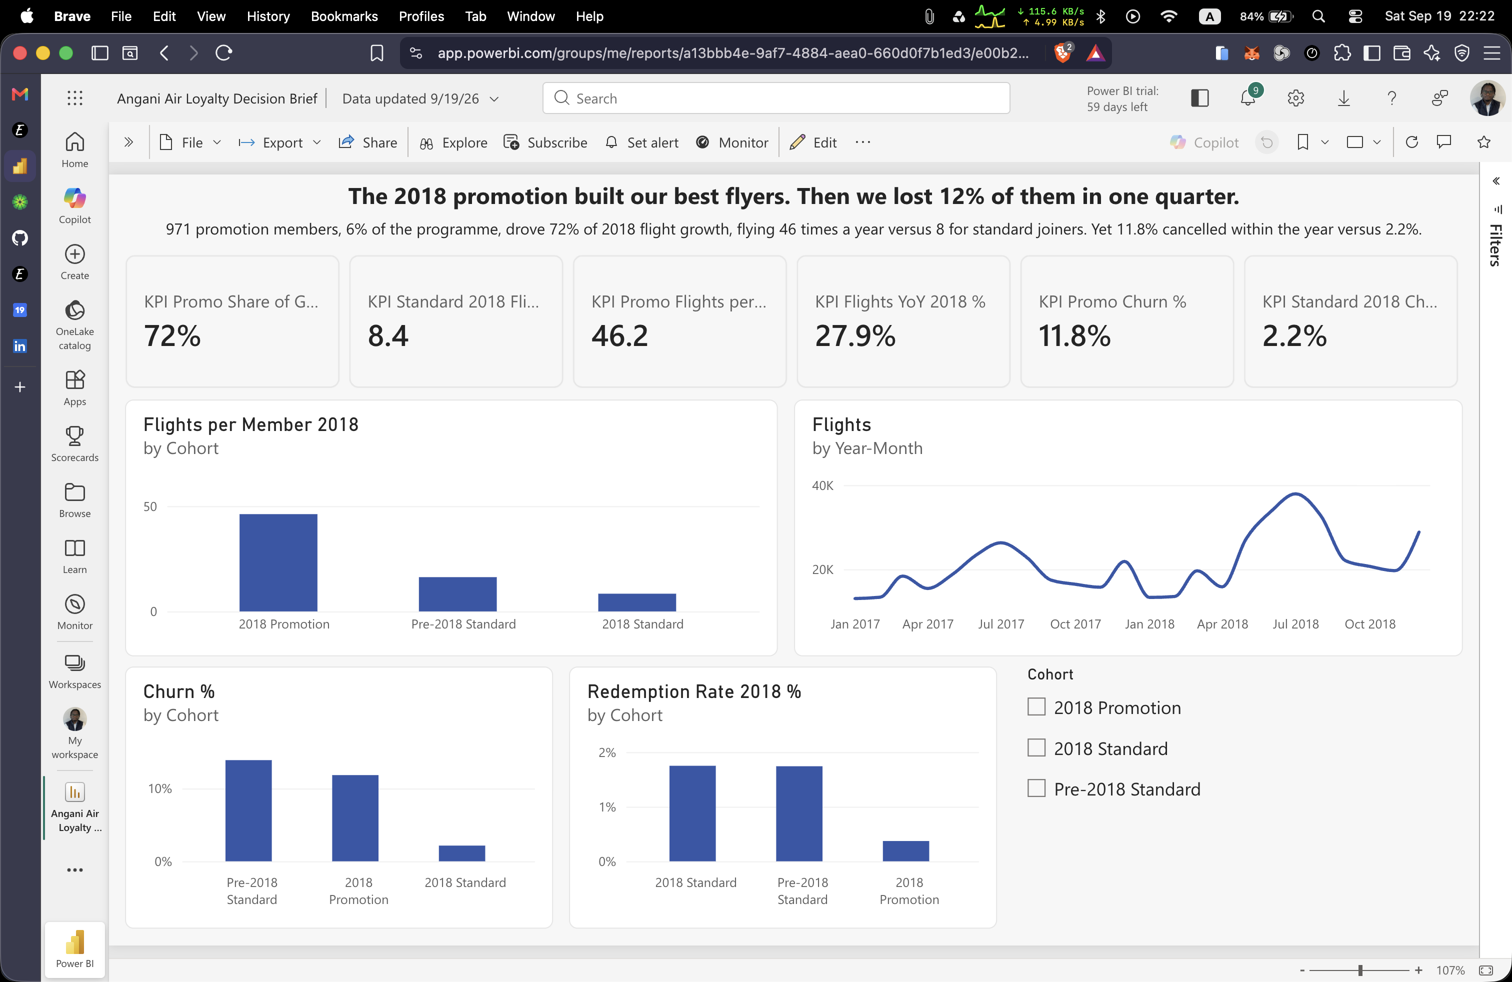Favorite the report with the star icon
The image size is (1512, 982).
pos(1484,142)
